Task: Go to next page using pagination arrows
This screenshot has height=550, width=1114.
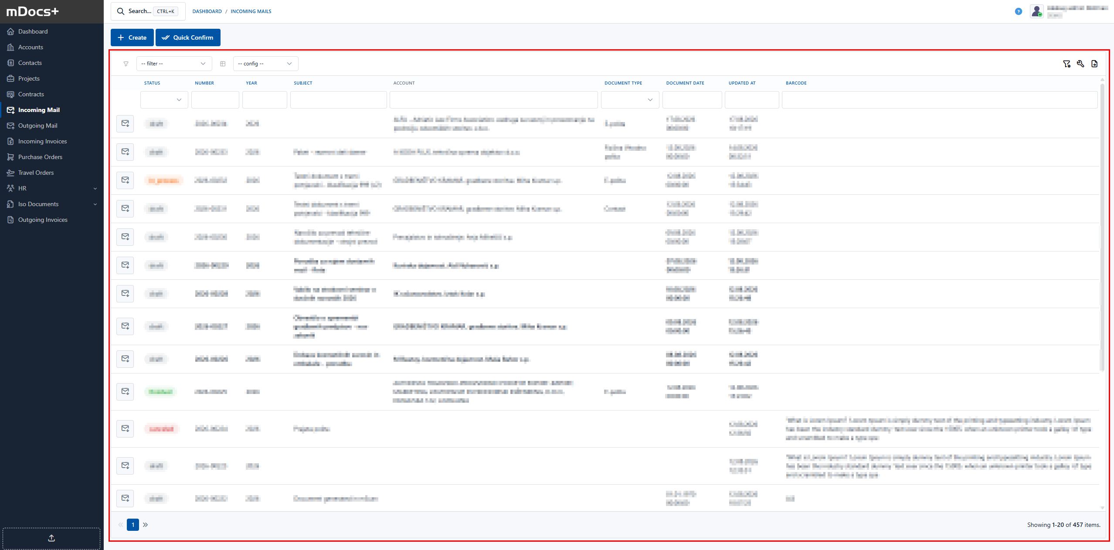Action: (x=146, y=525)
